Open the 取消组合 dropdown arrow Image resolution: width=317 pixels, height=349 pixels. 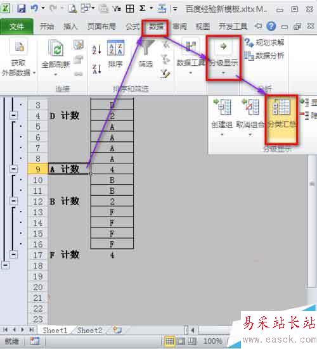point(250,134)
